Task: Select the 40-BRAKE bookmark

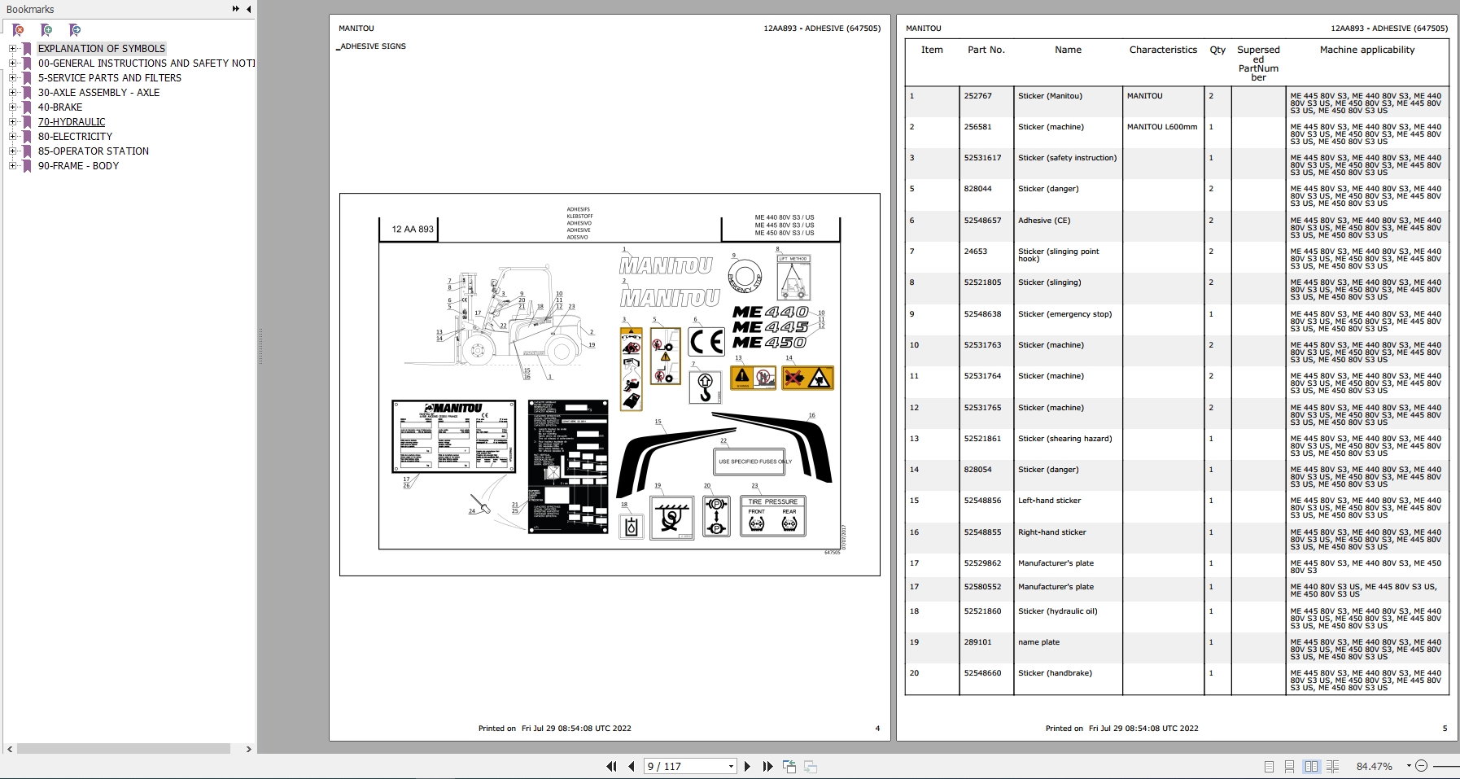Action: point(60,107)
